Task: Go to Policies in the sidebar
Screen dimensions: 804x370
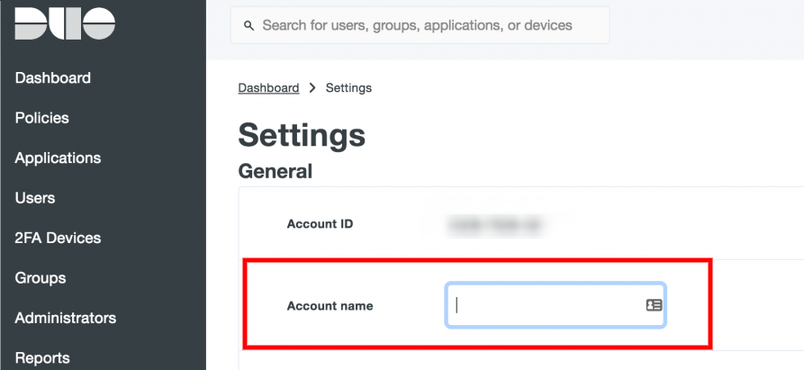Action: point(42,118)
